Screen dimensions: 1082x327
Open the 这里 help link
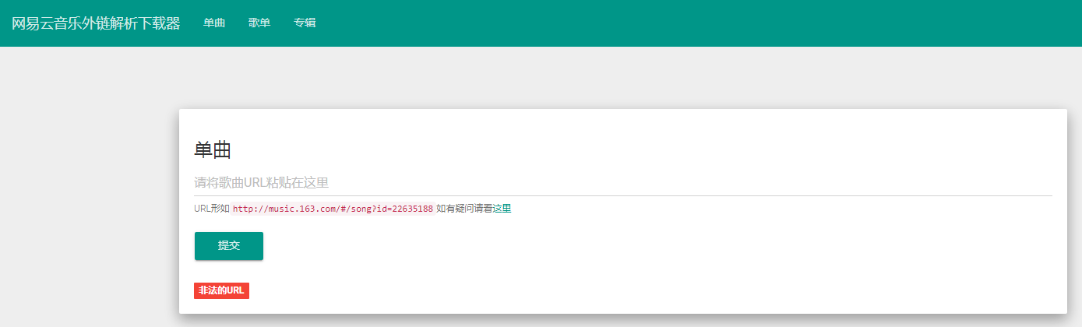pos(502,209)
